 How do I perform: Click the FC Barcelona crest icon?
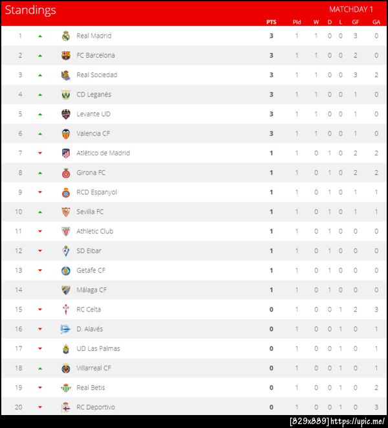click(65, 55)
